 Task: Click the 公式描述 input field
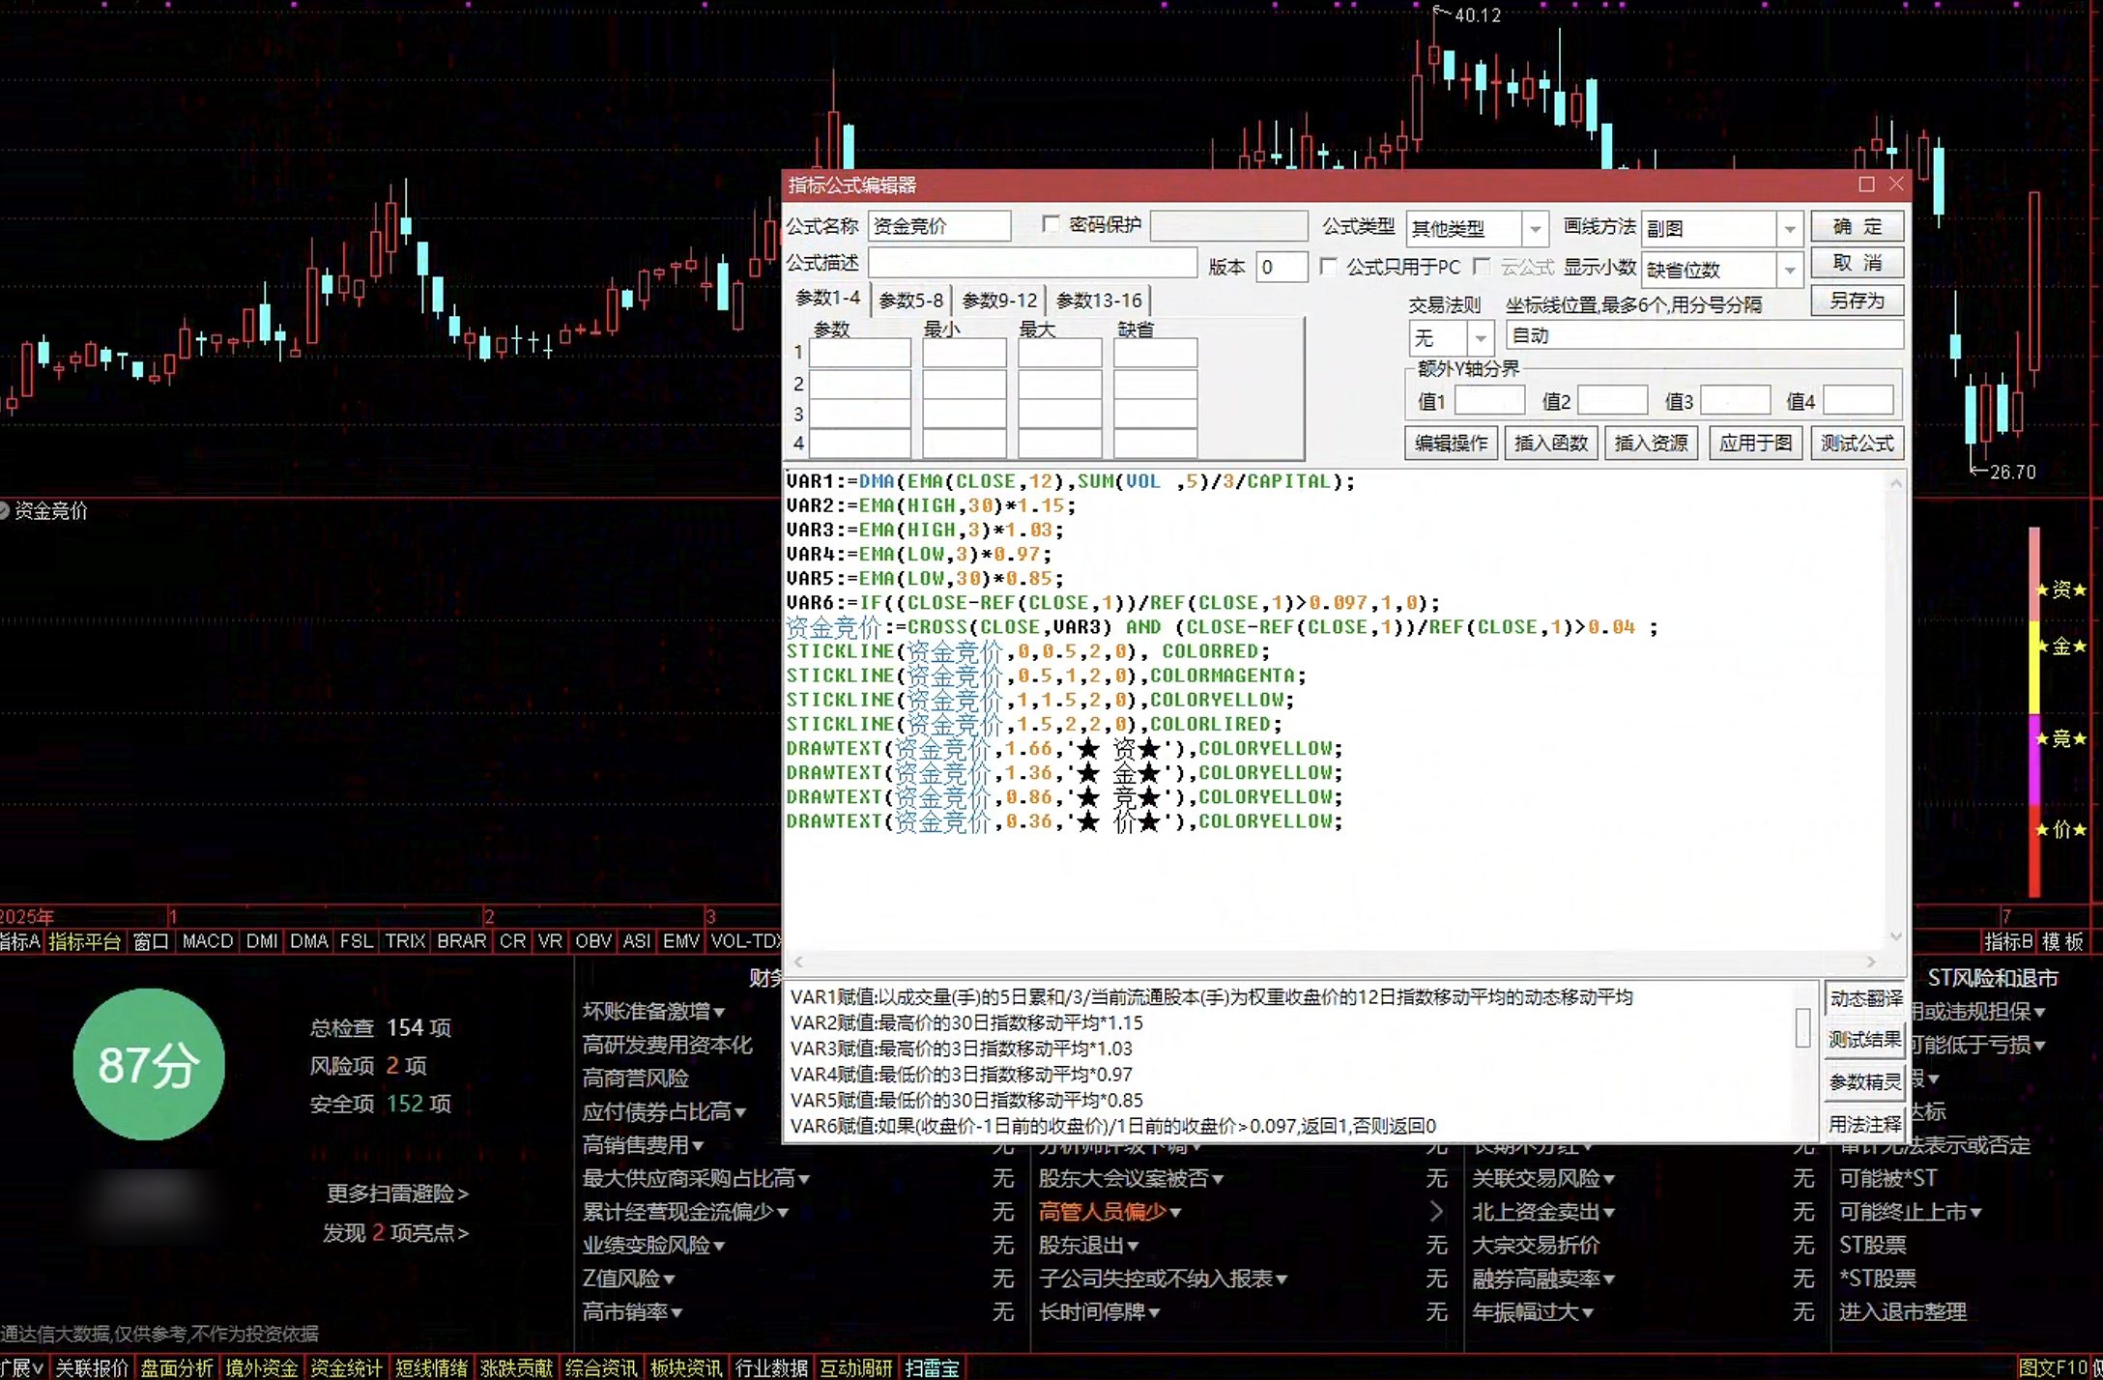(1031, 263)
